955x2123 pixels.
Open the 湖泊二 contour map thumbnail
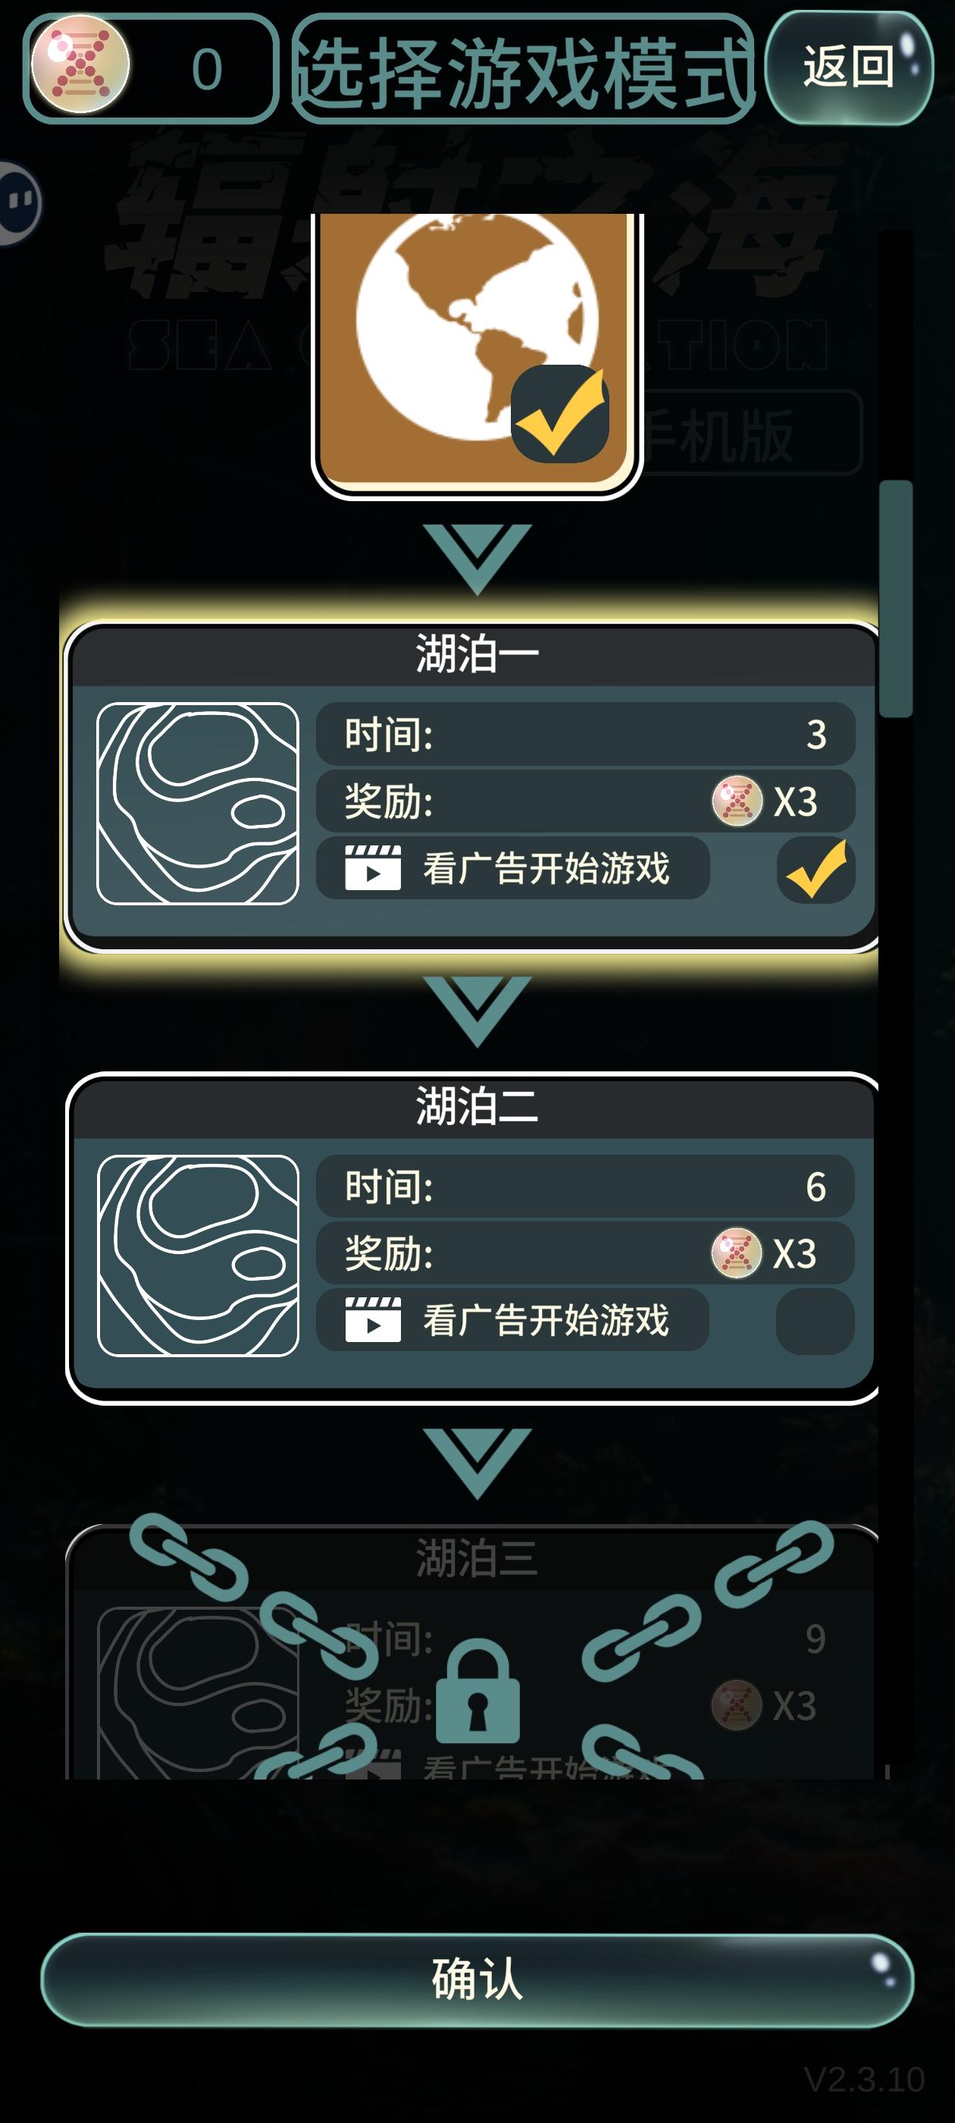pos(198,1256)
